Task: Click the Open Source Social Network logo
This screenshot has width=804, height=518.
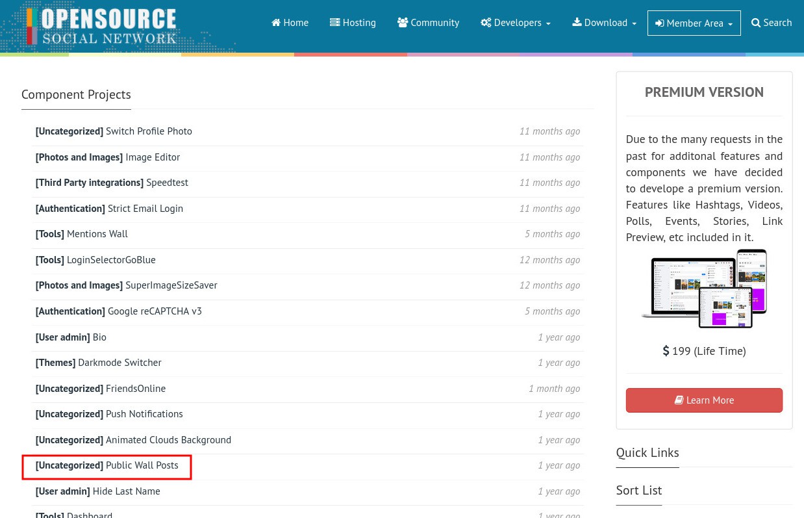Action: pos(102,26)
